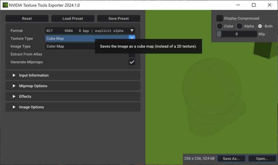Click the Open... button

tap(262, 159)
